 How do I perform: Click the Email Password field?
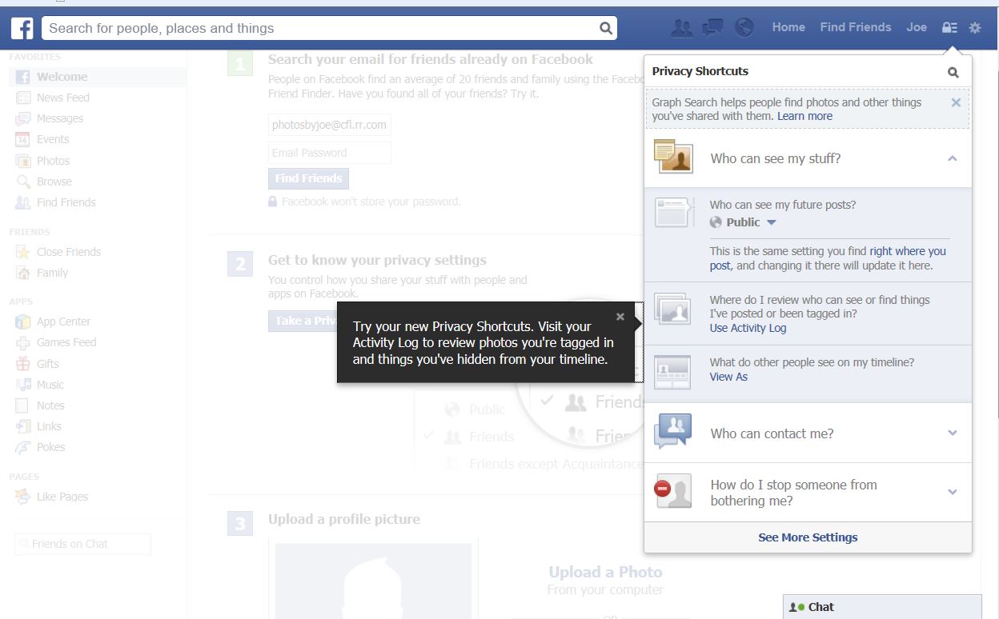point(330,153)
